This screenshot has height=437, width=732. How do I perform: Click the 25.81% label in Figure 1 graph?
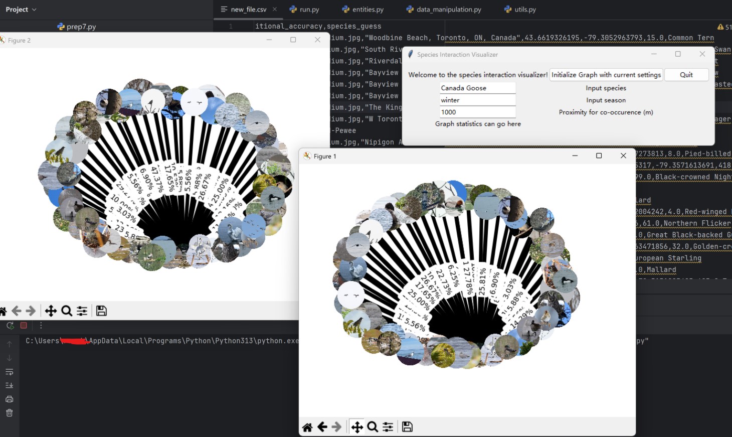pos(482,281)
